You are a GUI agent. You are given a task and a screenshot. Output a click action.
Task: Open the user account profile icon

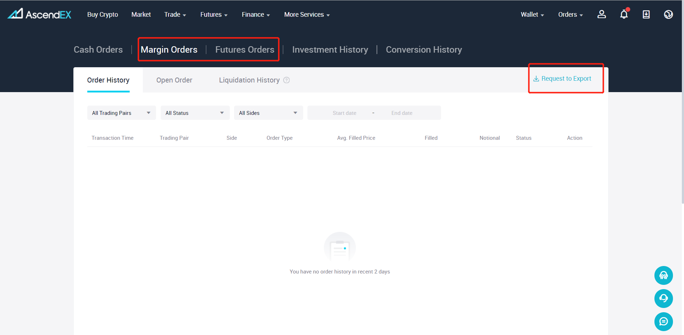pyautogui.click(x=602, y=14)
